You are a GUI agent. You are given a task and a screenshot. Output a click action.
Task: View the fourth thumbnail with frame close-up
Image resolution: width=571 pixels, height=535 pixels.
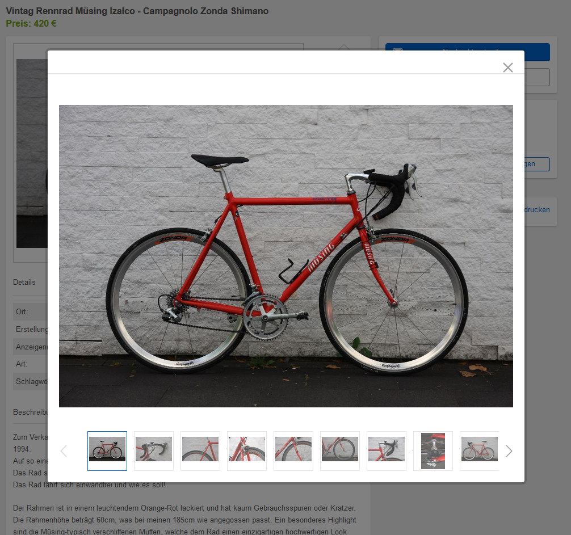pyautogui.click(x=247, y=451)
